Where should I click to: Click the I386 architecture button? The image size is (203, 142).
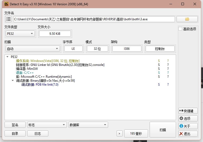click(x=127, y=49)
